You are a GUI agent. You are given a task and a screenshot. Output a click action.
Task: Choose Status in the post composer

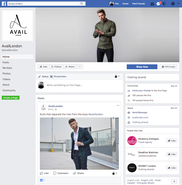43,77
